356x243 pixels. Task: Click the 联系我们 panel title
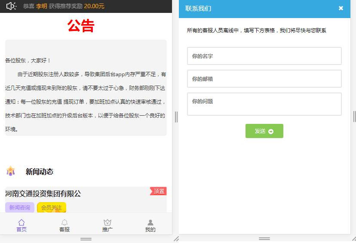(198, 9)
